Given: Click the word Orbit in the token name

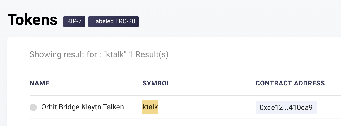Looking at the screenshot, I should click(49, 107).
